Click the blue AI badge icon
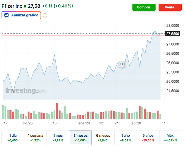The image size is (184, 147). pyautogui.click(x=7, y=15)
